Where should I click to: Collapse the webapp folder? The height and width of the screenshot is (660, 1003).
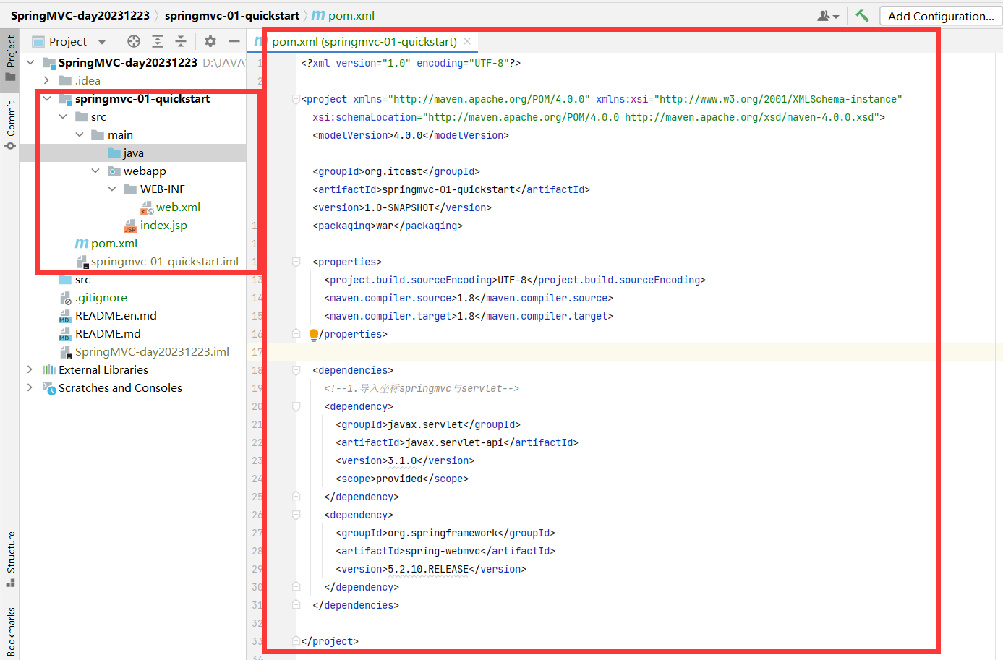tap(95, 171)
